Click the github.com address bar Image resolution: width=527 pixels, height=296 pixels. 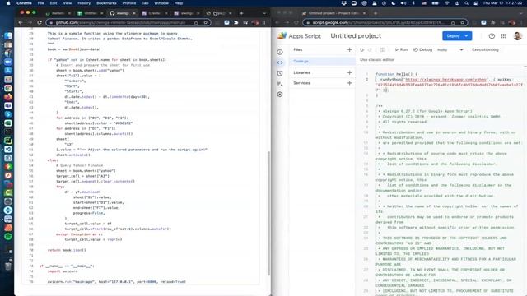click(x=128, y=22)
